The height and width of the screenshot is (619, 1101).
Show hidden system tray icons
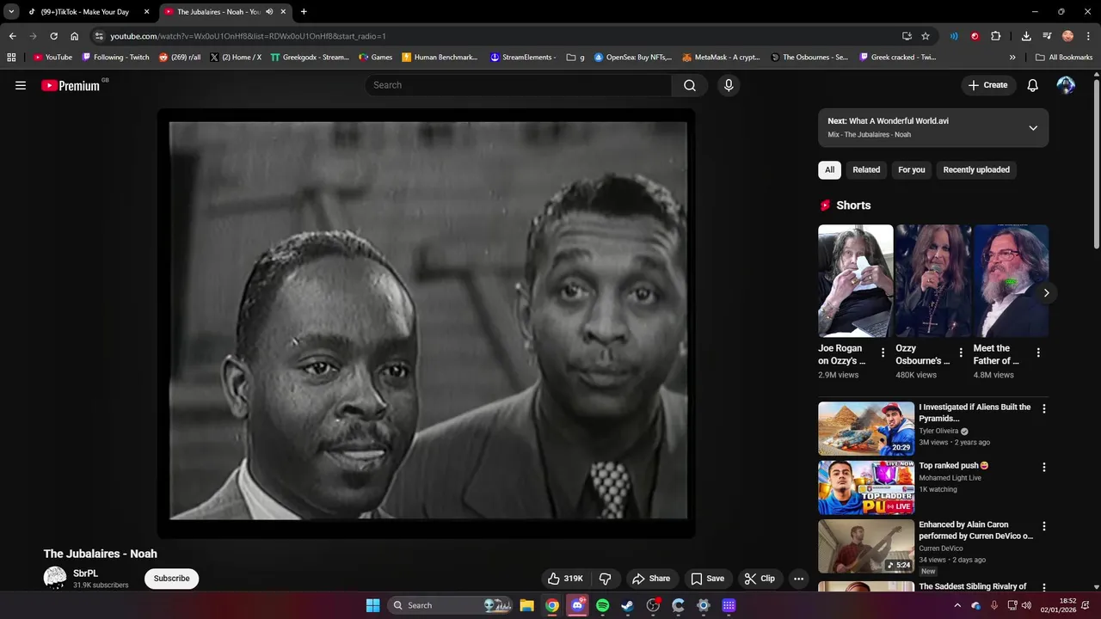click(957, 605)
